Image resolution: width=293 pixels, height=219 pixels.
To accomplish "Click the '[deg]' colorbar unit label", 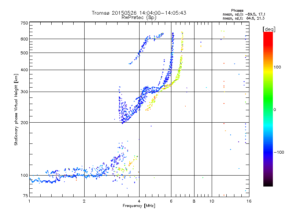I will click(269, 29).
